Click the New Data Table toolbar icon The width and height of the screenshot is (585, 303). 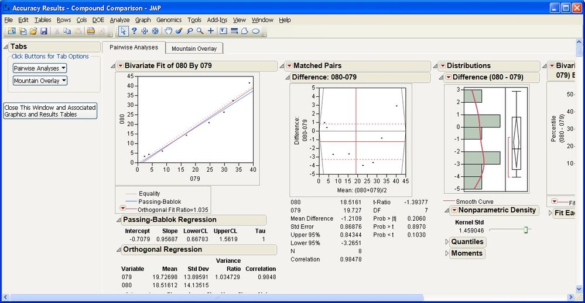click(x=12, y=31)
